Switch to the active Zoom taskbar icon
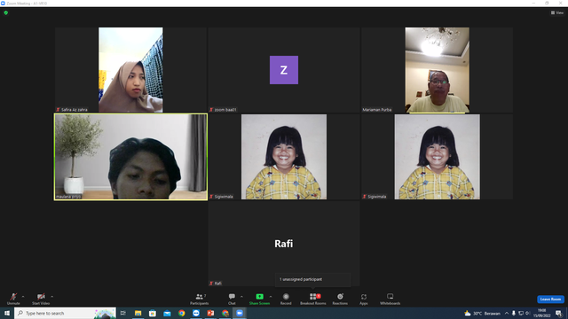Screen dimensions: 568x319 coord(240,313)
